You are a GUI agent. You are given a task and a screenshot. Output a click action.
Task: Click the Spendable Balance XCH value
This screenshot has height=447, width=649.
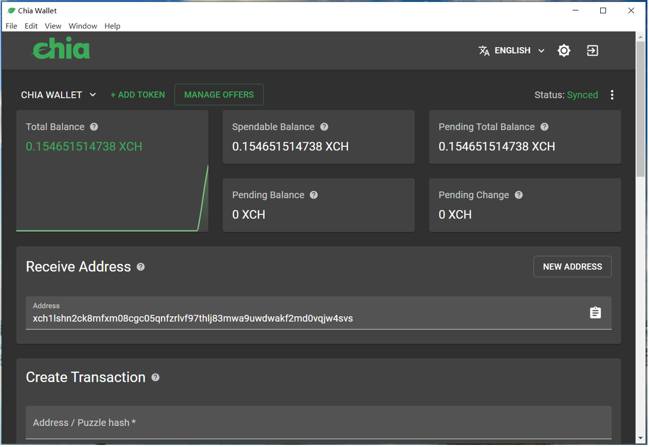click(291, 146)
